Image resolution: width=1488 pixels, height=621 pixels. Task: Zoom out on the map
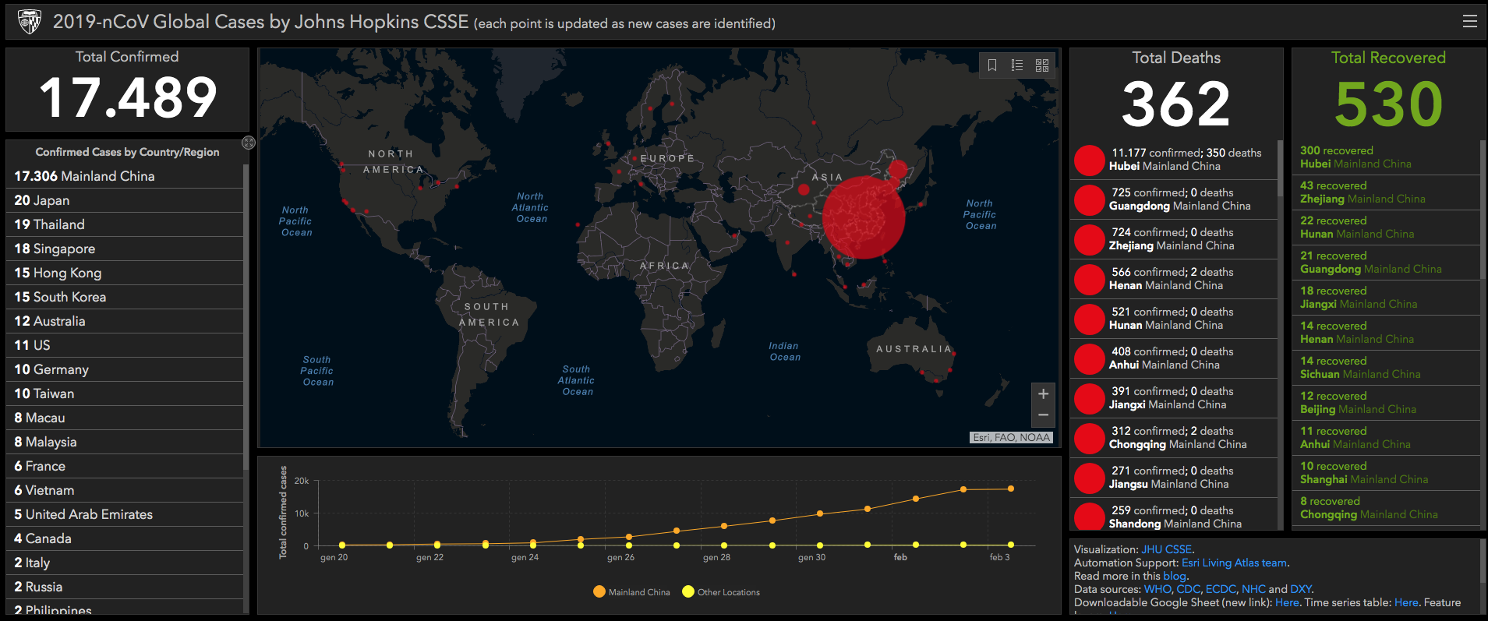pyautogui.click(x=1043, y=415)
